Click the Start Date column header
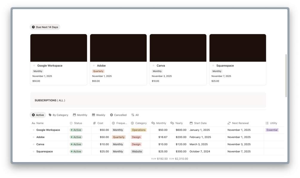Screen dimensions: 300x178 point(207,123)
